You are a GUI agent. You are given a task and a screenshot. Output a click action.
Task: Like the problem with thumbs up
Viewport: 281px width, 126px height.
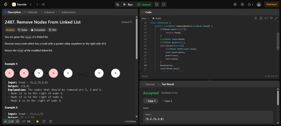9,121
